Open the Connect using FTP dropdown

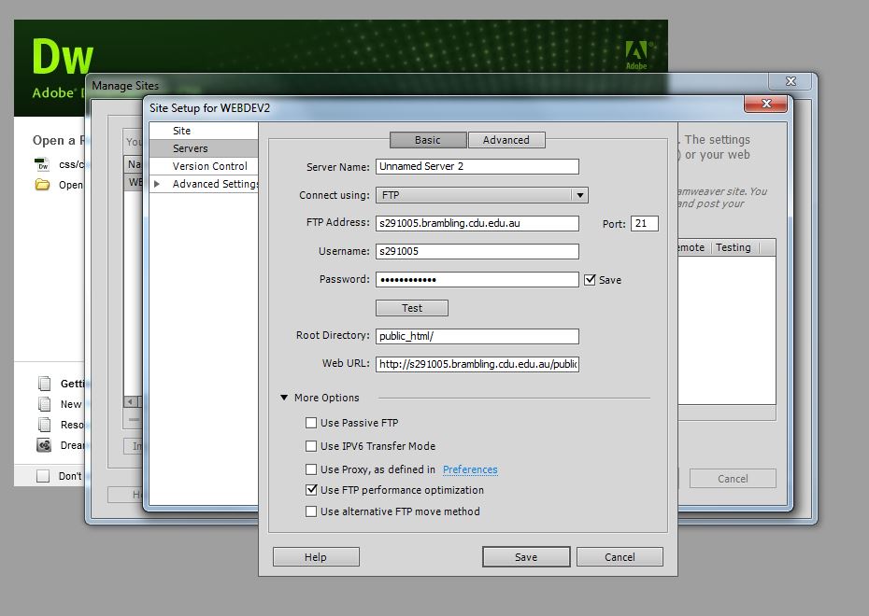(x=481, y=195)
